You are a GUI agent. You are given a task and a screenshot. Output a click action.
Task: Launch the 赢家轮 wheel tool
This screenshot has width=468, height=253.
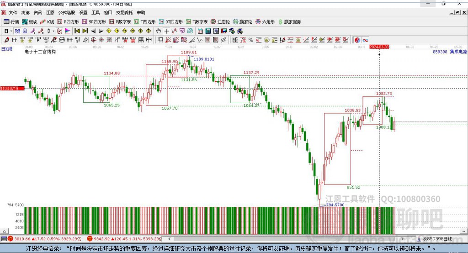242,22
